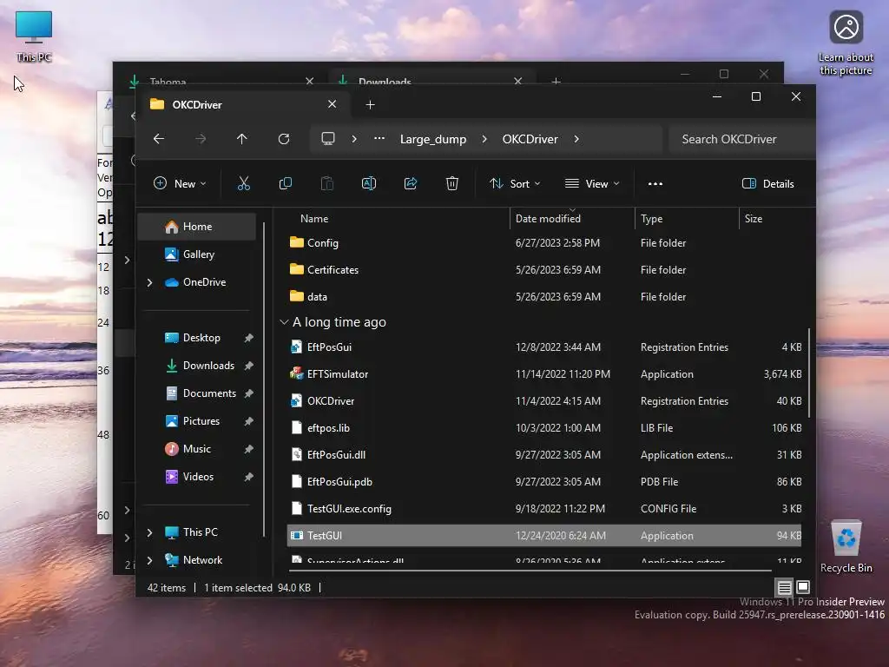The width and height of the screenshot is (889, 667).
Task: Click the Share icon in toolbar
Action: [x=411, y=183]
